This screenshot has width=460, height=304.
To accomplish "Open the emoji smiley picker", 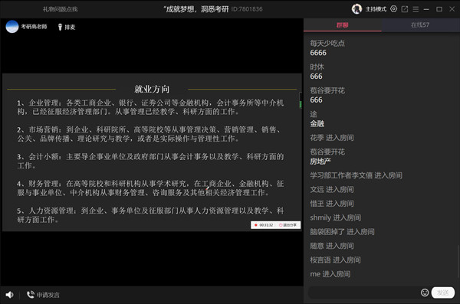I will 425,293.
